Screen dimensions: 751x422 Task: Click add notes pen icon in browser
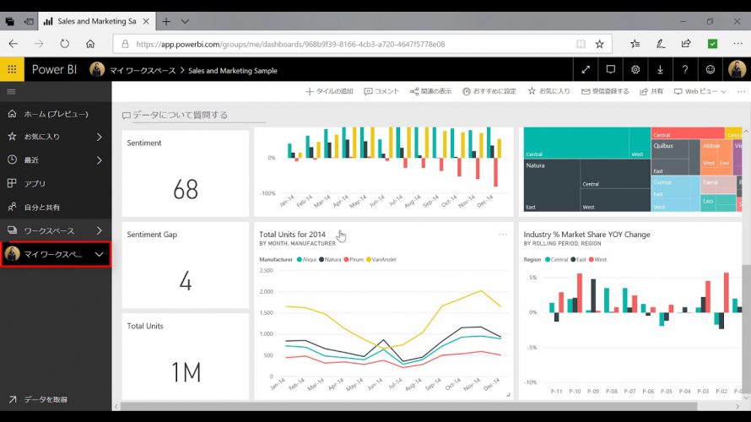[661, 44]
